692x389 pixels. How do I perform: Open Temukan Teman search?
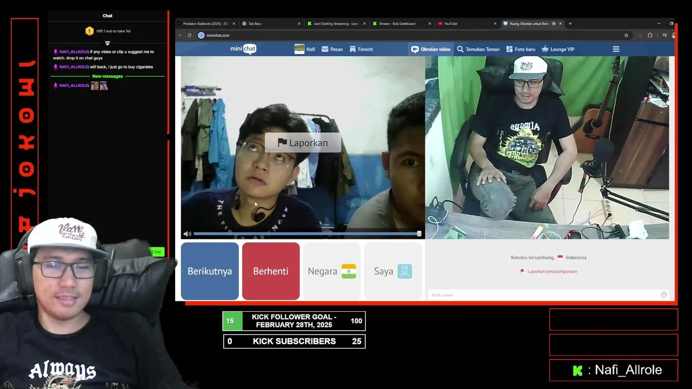478,49
